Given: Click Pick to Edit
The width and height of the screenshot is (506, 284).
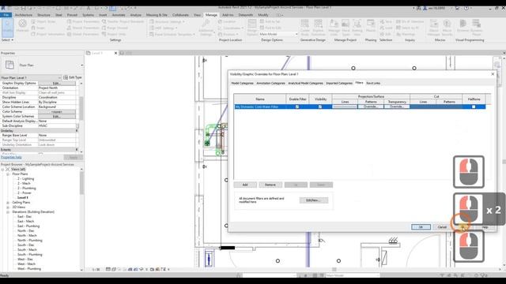Looking at the screenshot, I should tap(270, 28).
